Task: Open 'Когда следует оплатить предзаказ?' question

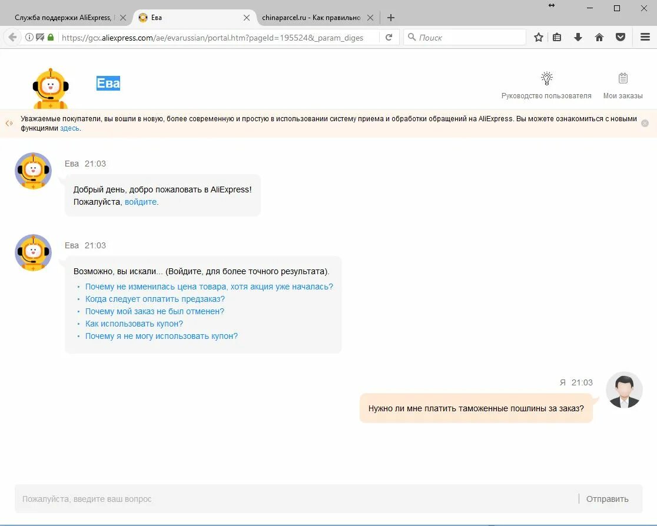Action: click(x=155, y=299)
